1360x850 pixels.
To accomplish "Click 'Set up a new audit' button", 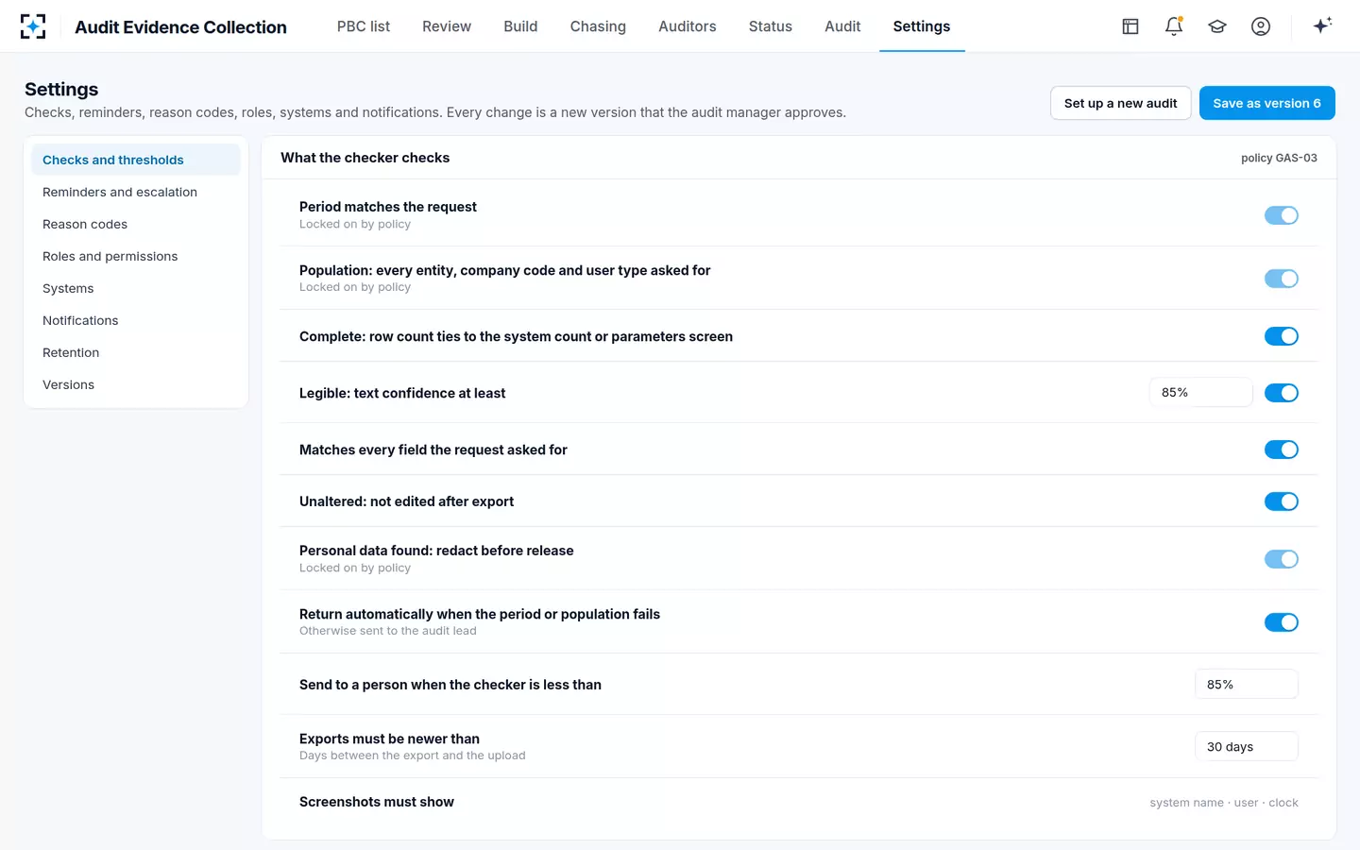I will (1121, 103).
